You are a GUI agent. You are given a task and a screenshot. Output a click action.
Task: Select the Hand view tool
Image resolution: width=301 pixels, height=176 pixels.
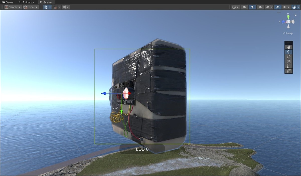[x=289, y=47]
